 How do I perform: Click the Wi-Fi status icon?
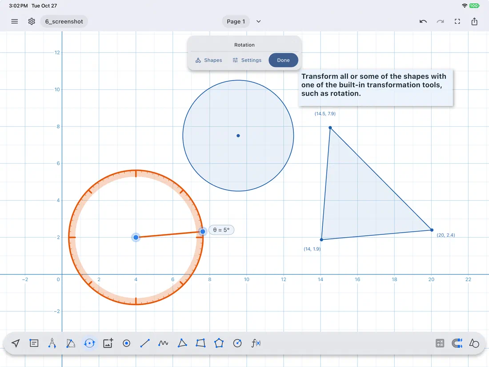coord(465,6)
